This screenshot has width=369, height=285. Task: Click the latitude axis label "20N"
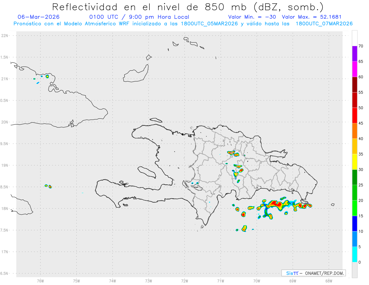[5, 122]
